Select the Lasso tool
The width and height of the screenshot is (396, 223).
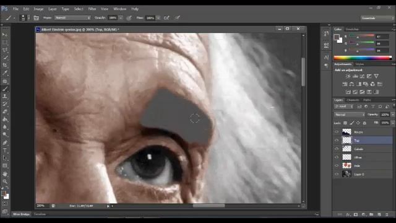[5, 50]
